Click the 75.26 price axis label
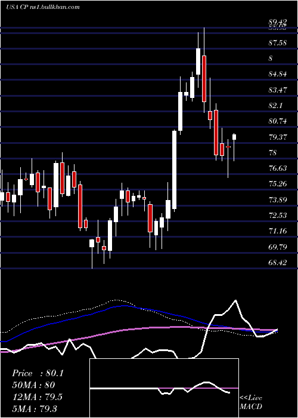 point(278,184)
